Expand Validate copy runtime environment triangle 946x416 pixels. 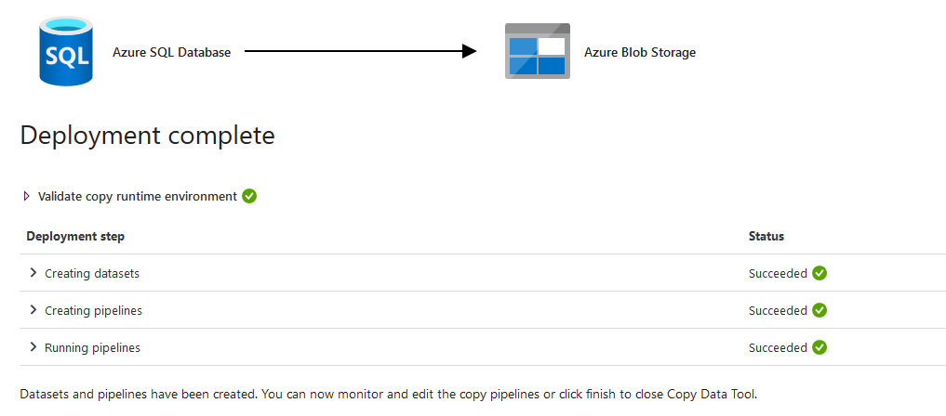[x=27, y=196]
